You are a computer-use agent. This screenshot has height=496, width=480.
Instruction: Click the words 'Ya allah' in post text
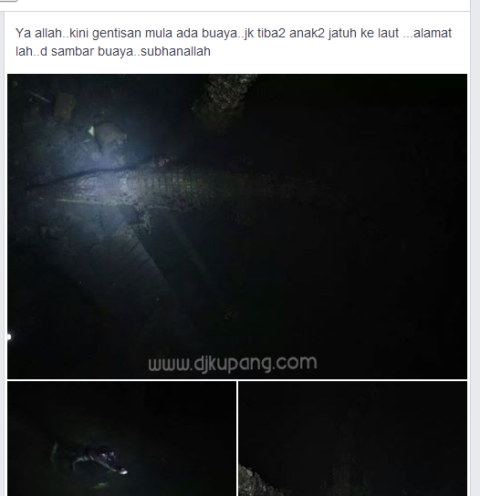(x=39, y=33)
